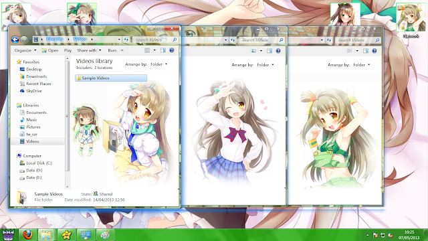Click Open on the command bar
The image size is (428, 241).
coord(50,50)
